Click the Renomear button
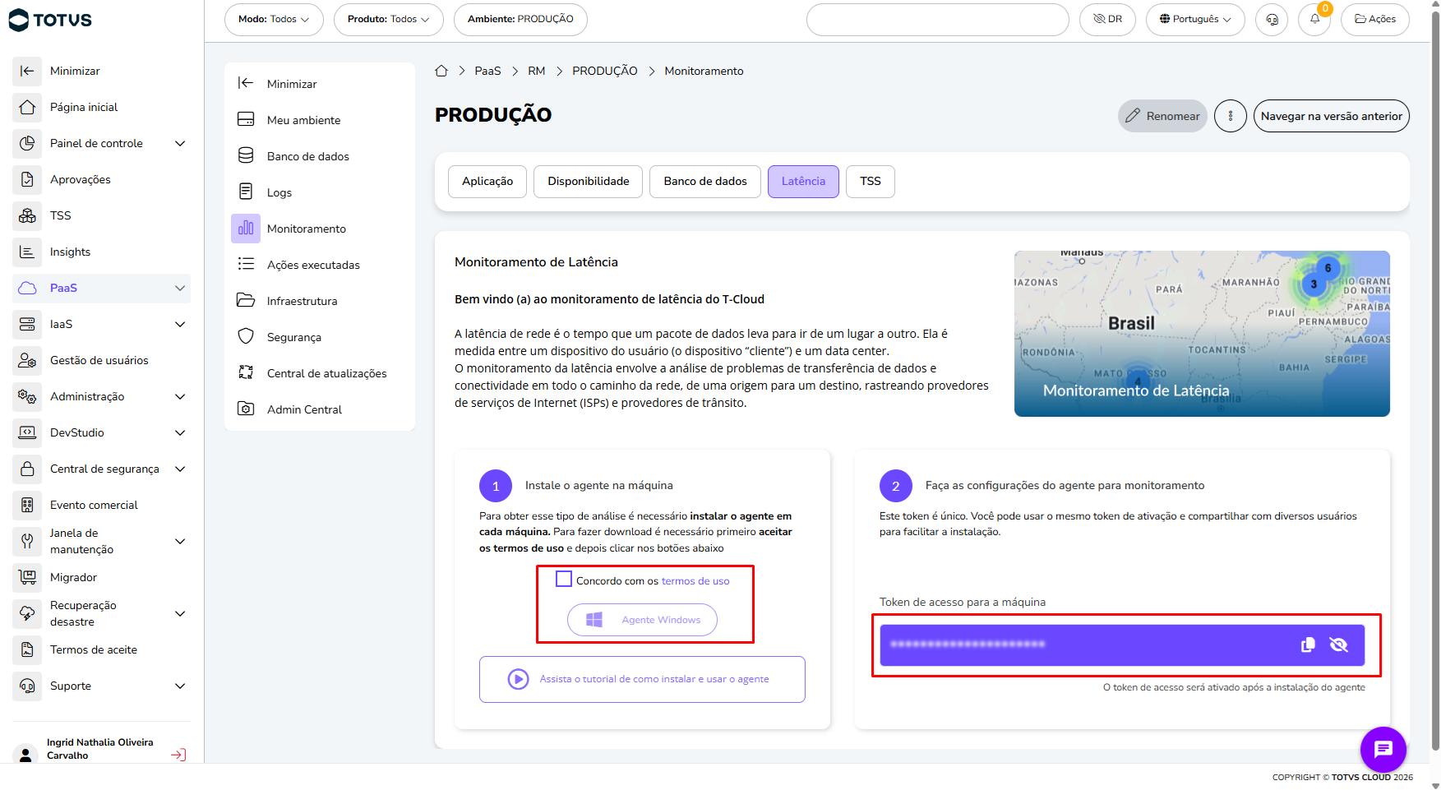 click(x=1162, y=116)
